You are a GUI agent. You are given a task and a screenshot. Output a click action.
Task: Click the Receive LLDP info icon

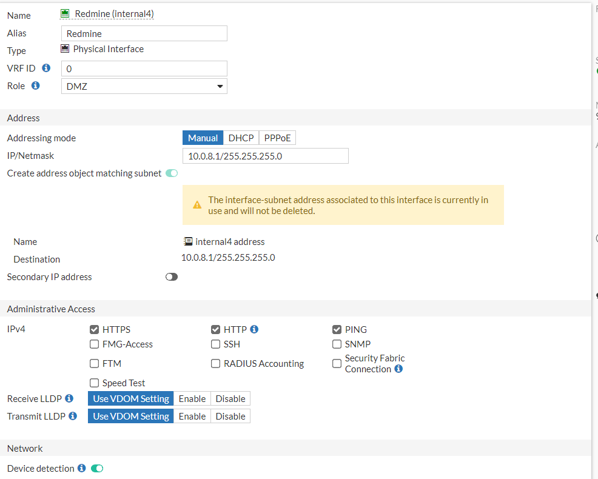(x=69, y=398)
